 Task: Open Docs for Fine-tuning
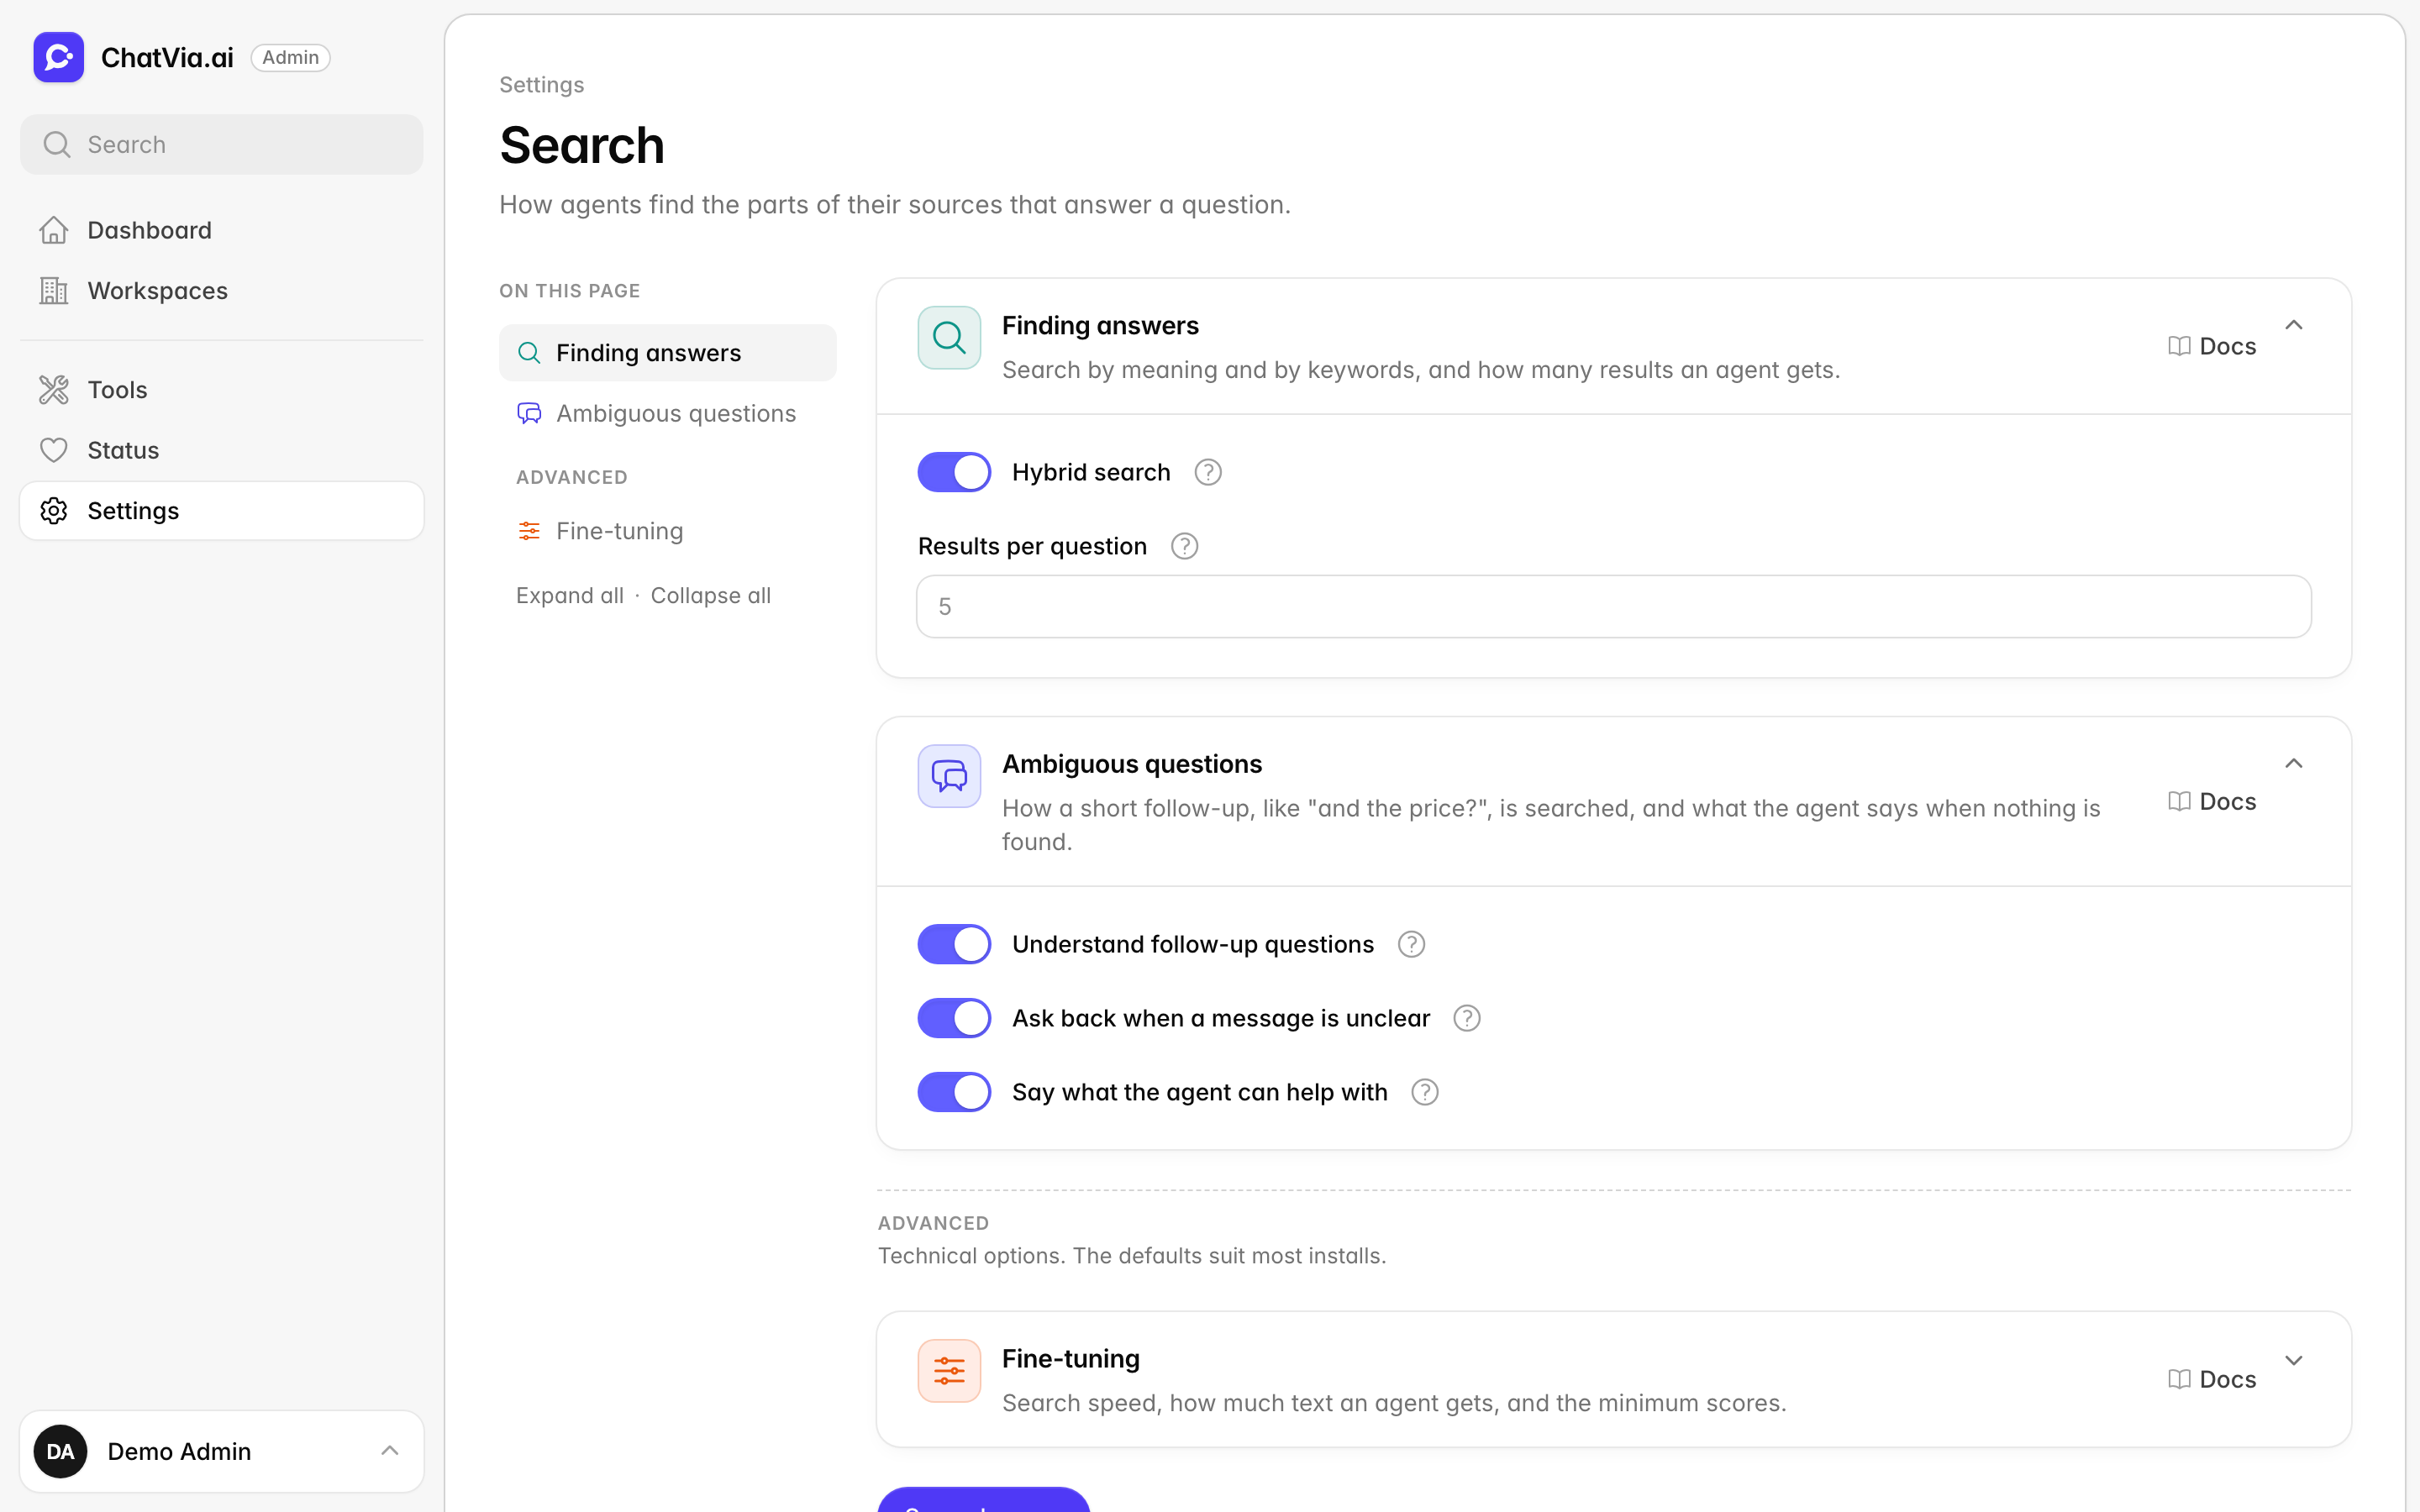[x=2212, y=1379]
